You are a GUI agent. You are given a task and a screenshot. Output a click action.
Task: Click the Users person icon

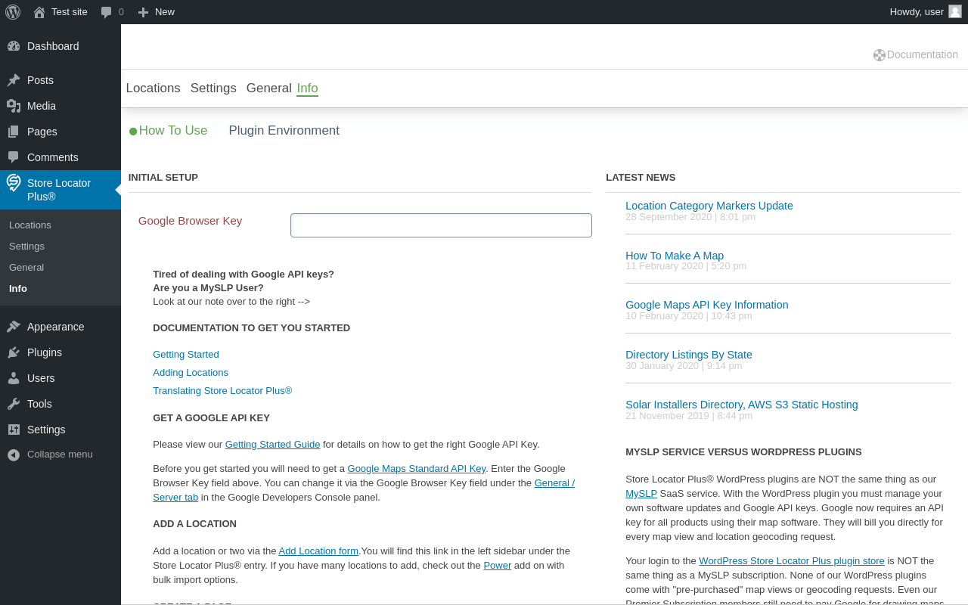(14, 378)
